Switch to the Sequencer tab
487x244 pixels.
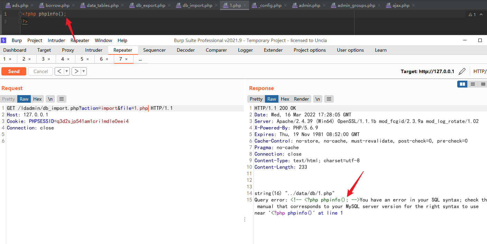click(x=154, y=50)
